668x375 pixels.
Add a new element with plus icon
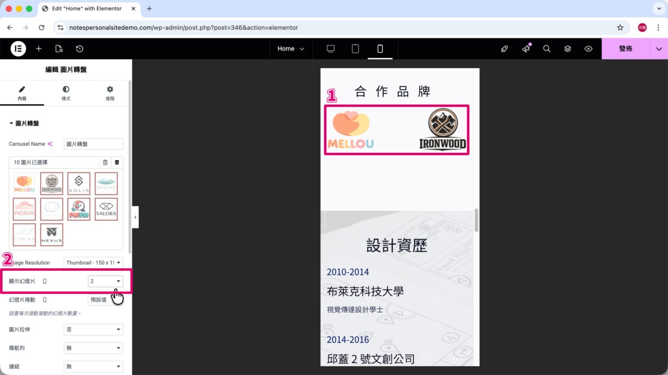click(x=39, y=48)
